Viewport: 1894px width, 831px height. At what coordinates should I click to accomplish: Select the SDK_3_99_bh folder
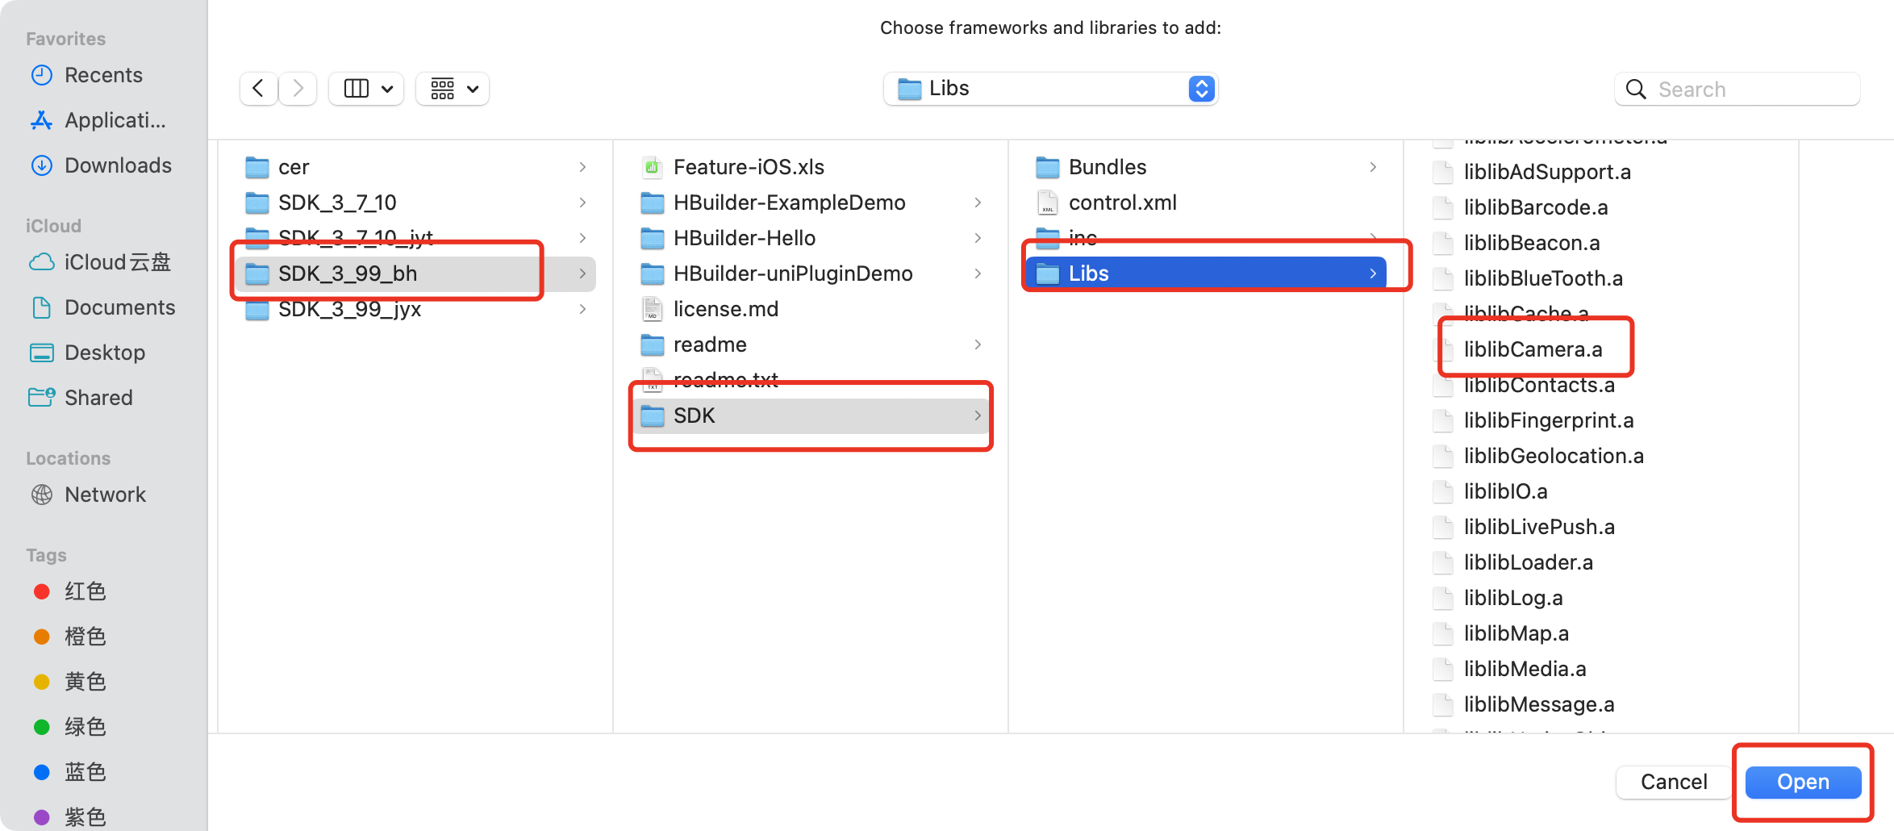click(x=348, y=274)
